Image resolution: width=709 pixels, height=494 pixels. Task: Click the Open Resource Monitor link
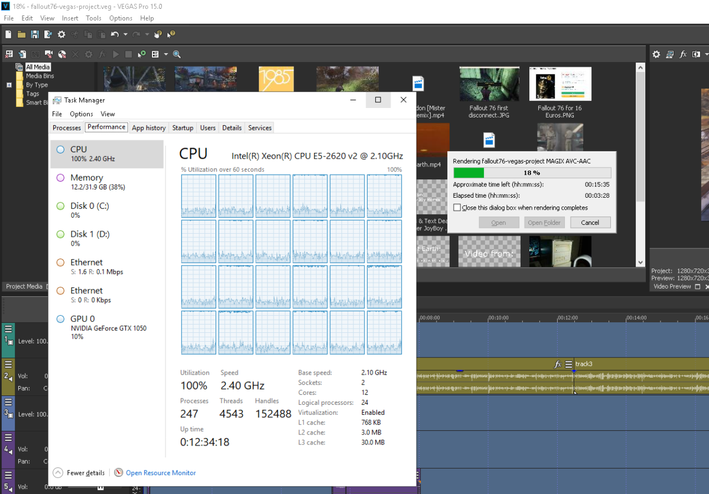[x=160, y=473]
